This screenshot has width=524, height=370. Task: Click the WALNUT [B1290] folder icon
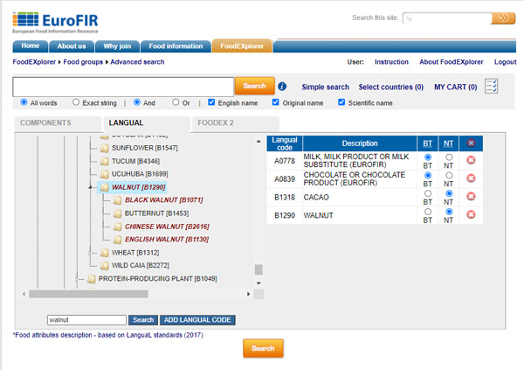[x=105, y=187]
